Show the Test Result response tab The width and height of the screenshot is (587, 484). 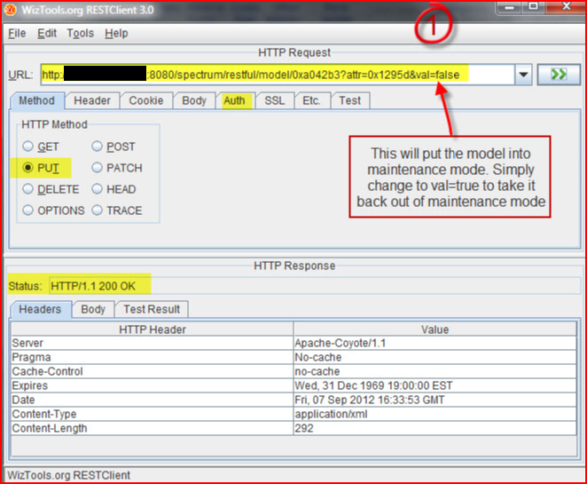pos(152,309)
